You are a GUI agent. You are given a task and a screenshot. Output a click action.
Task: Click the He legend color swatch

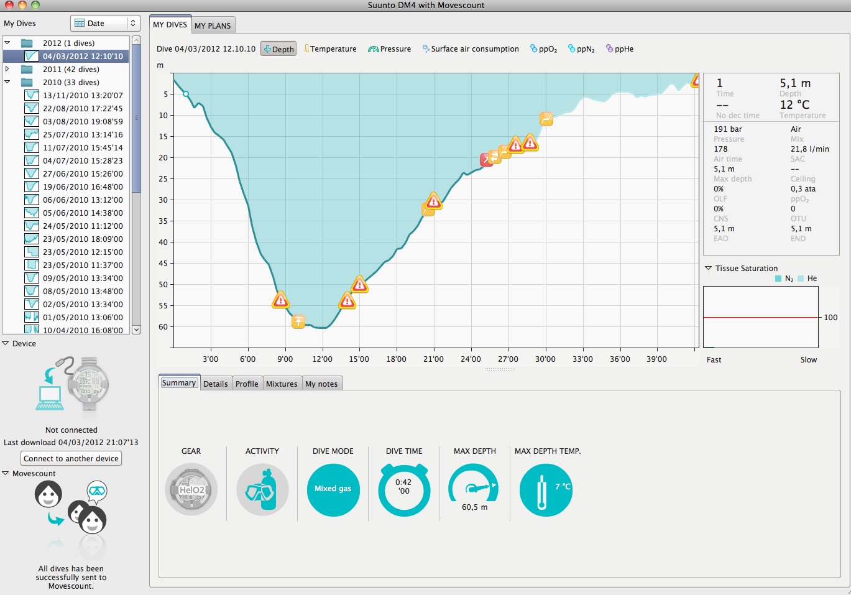point(801,279)
